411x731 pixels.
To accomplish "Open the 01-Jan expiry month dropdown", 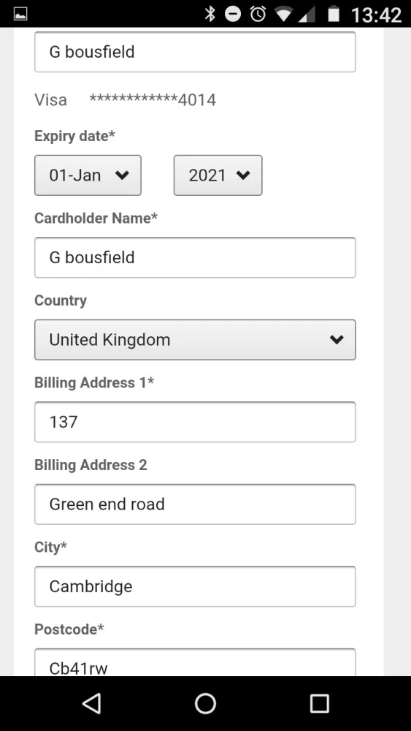I will click(x=88, y=175).
